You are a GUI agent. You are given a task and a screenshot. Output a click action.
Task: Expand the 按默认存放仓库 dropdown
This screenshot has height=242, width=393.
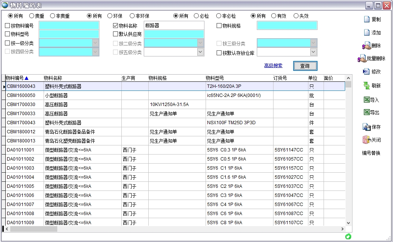[x=313, y=52]
